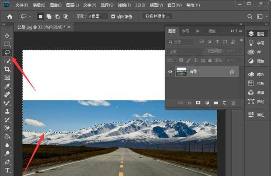Open the Filter menu
This screenshot has height=176, width=271.
(124, 5)
